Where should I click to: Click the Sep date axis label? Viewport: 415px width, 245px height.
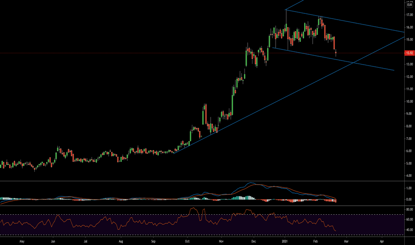[x=153, y=241]
